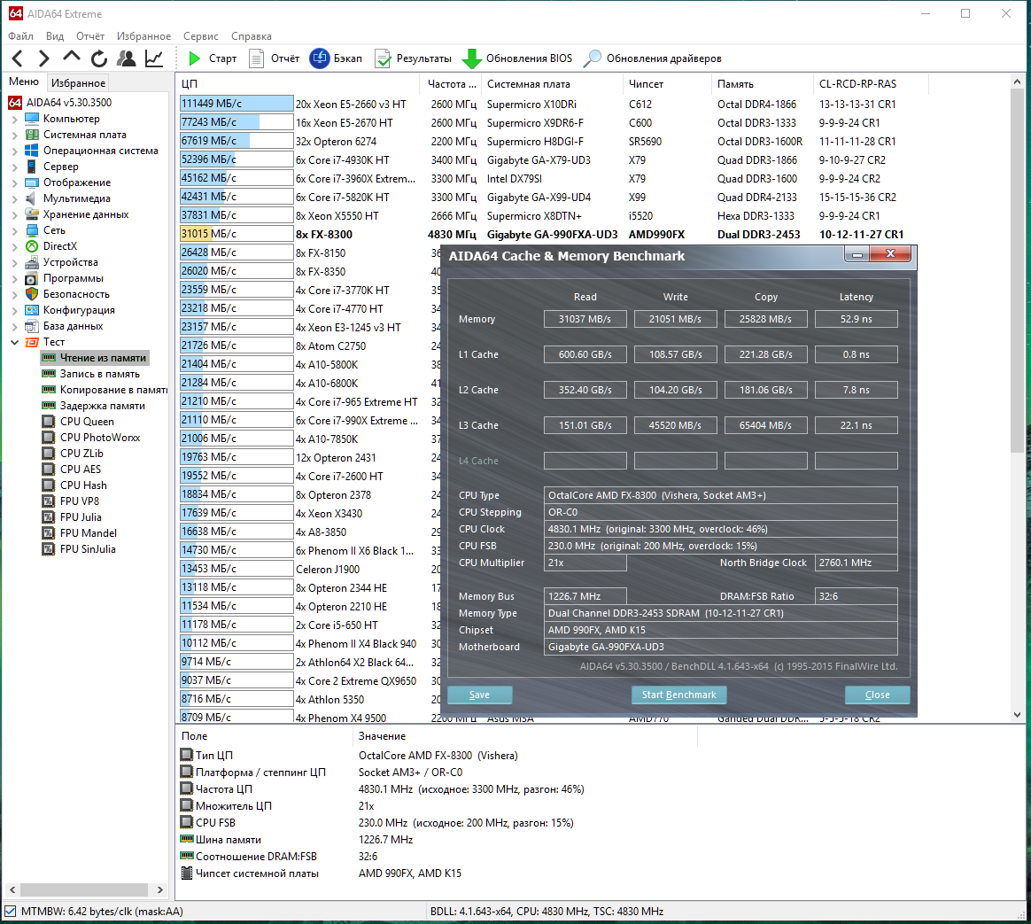Image resolution: width=1031 pixels, height=924 pixels.
Task: Go up one level with Up arrow
Action: pyautogui.click(x=72, y=58)
